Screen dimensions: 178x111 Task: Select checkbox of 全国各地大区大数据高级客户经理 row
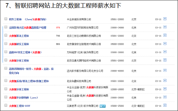(6, 27)
